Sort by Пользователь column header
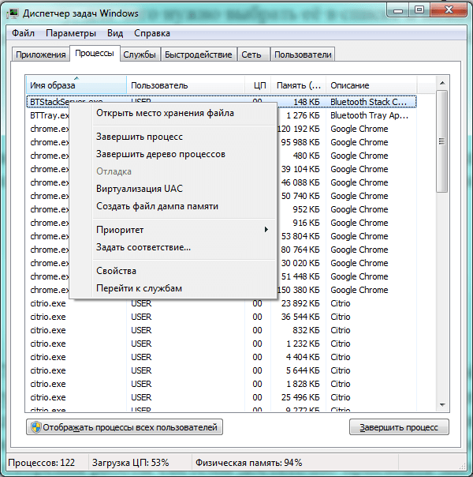The width and height of the screenshot is (473, 477). click(185, 85)
